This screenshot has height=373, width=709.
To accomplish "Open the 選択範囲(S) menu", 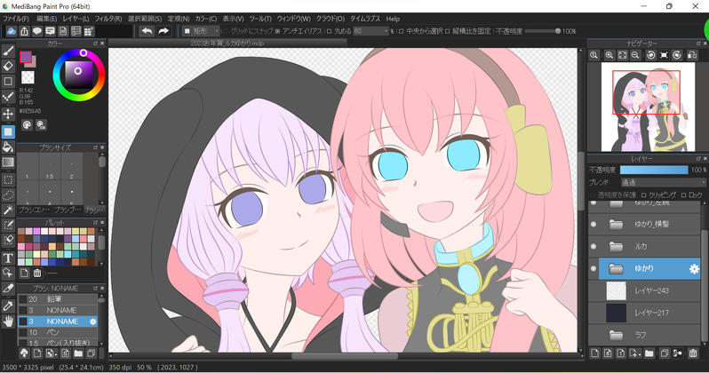I will click(145, 19).
